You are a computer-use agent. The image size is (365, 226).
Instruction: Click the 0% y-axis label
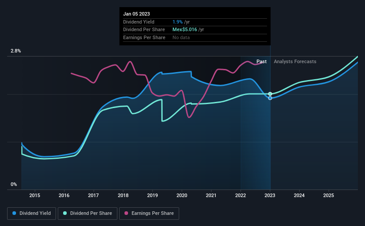(14, 184)
